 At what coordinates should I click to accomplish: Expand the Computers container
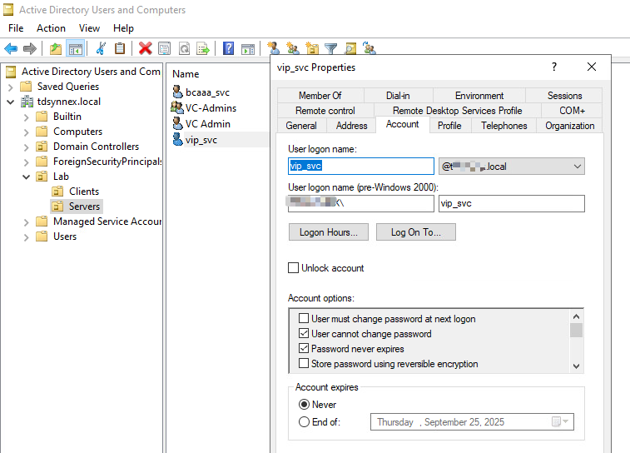[x=26, y=132]
